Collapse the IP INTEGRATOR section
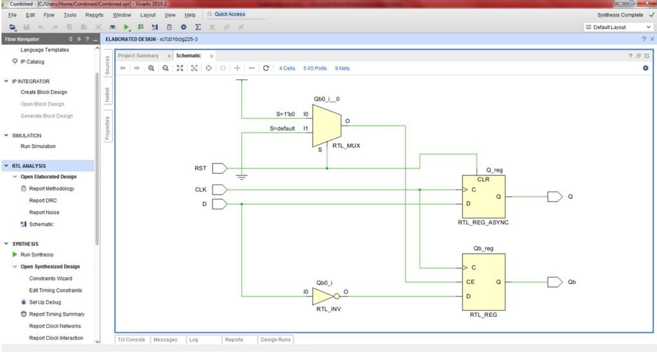The height and width of the screenshot is (352, 657). click(x=6, y=81)
